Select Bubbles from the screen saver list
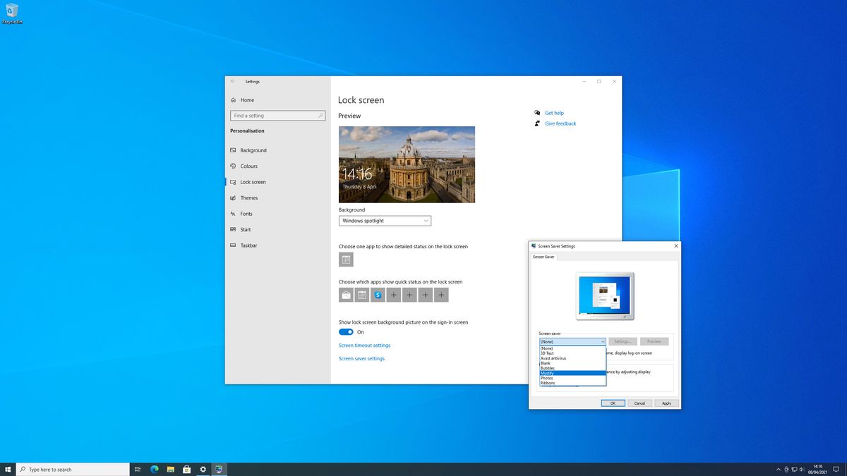 click(548, 367)
